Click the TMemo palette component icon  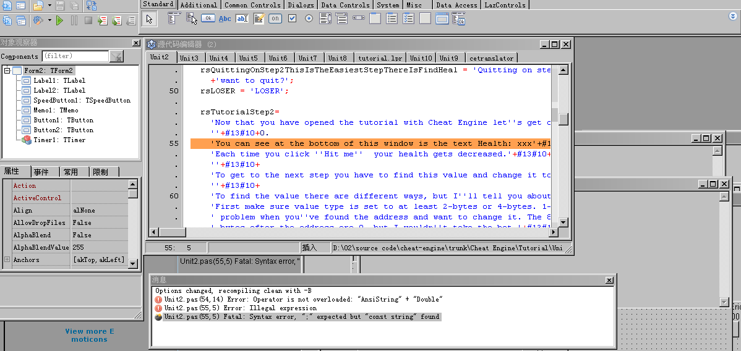(259, 19)
